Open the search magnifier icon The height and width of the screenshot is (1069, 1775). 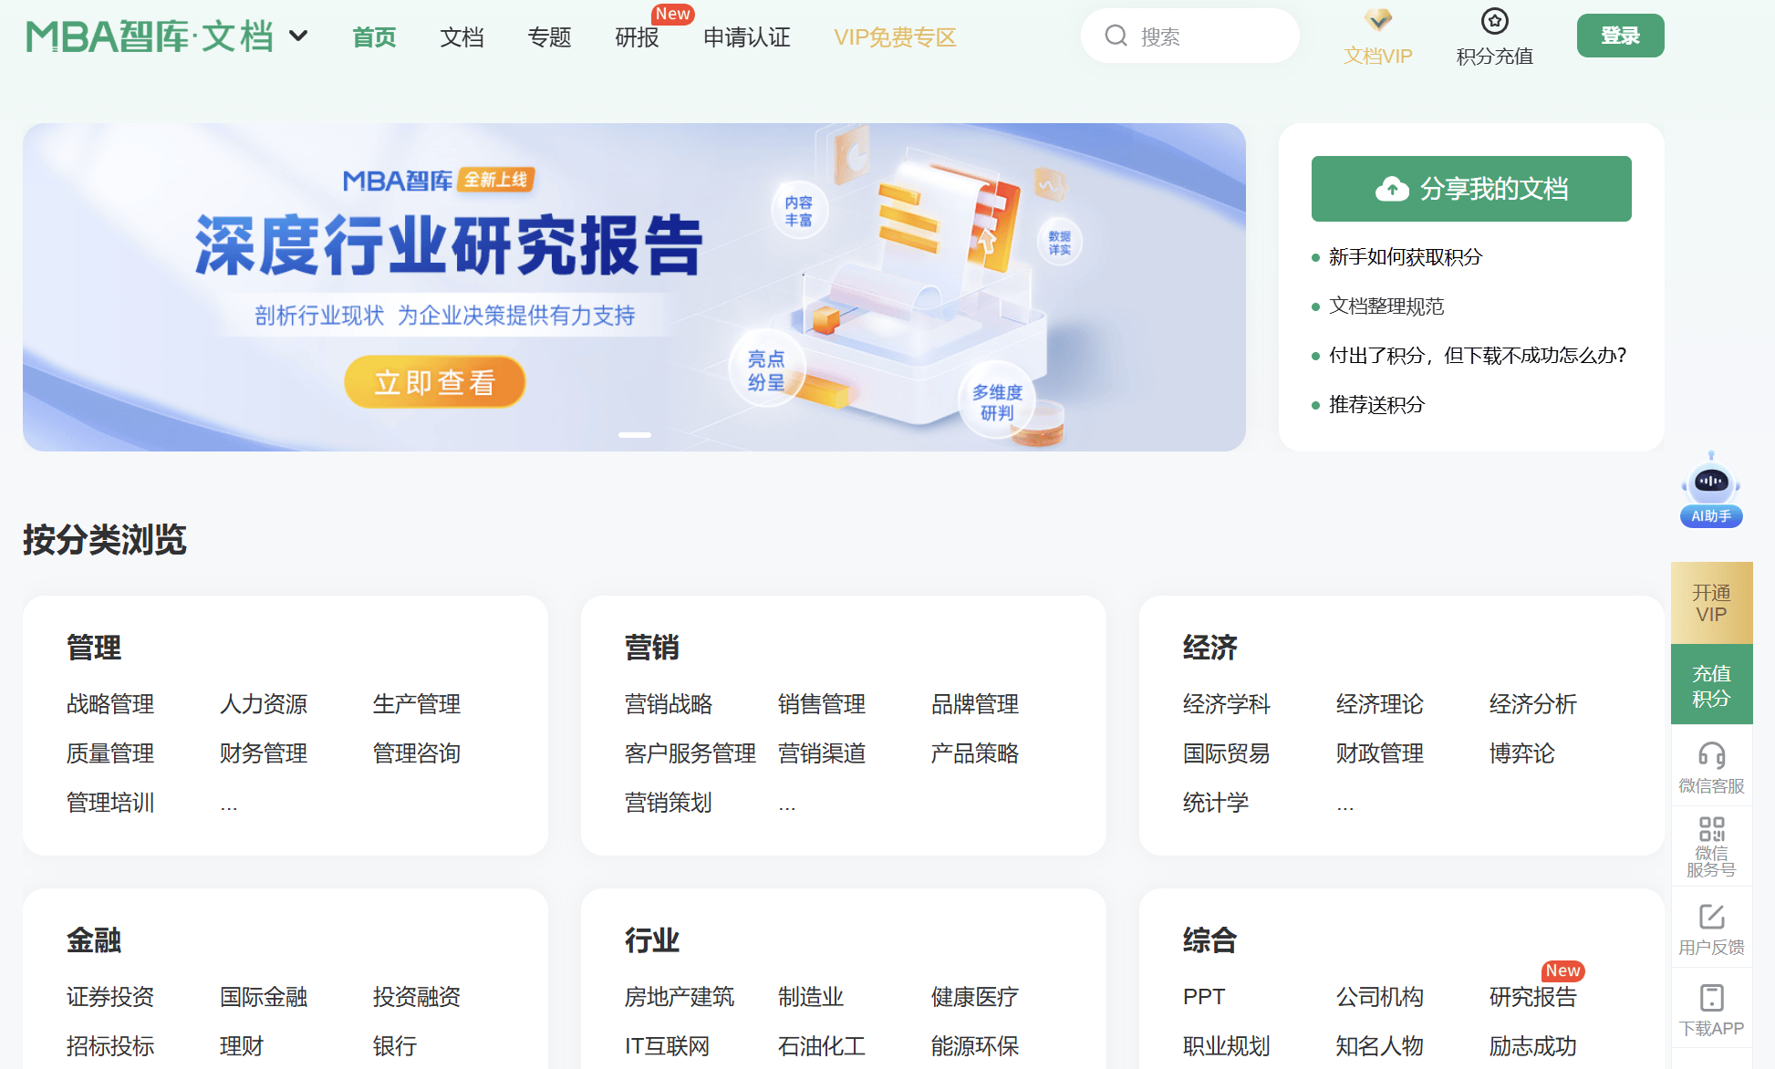tap(1116, 35)
